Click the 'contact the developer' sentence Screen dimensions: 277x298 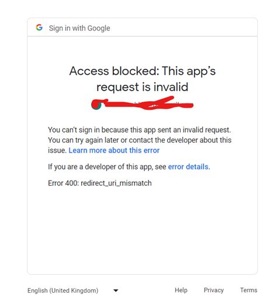coord(140,140)
